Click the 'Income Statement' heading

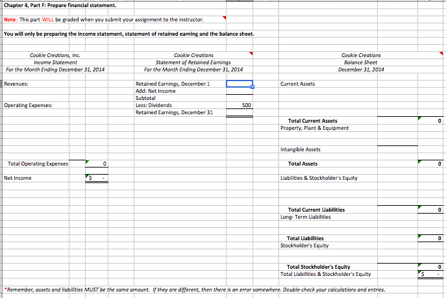point(55,62)
